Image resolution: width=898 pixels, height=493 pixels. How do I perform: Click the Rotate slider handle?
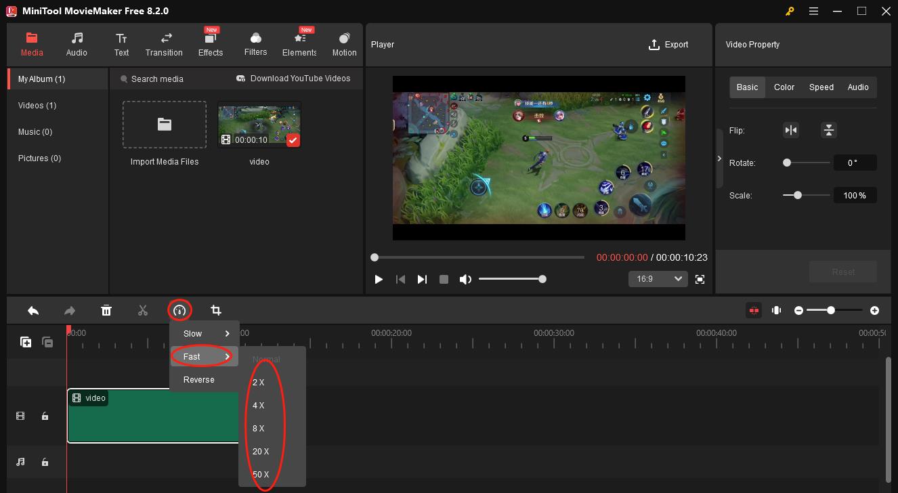(x=787, y=163)
